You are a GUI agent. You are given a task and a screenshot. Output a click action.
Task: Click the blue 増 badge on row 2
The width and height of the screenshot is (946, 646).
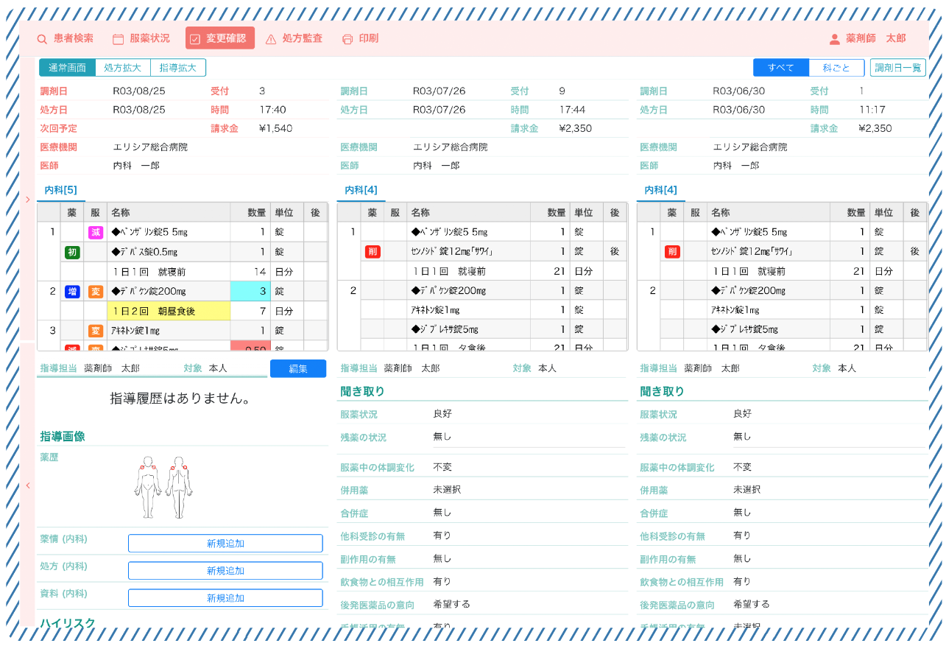coord(72,291)
